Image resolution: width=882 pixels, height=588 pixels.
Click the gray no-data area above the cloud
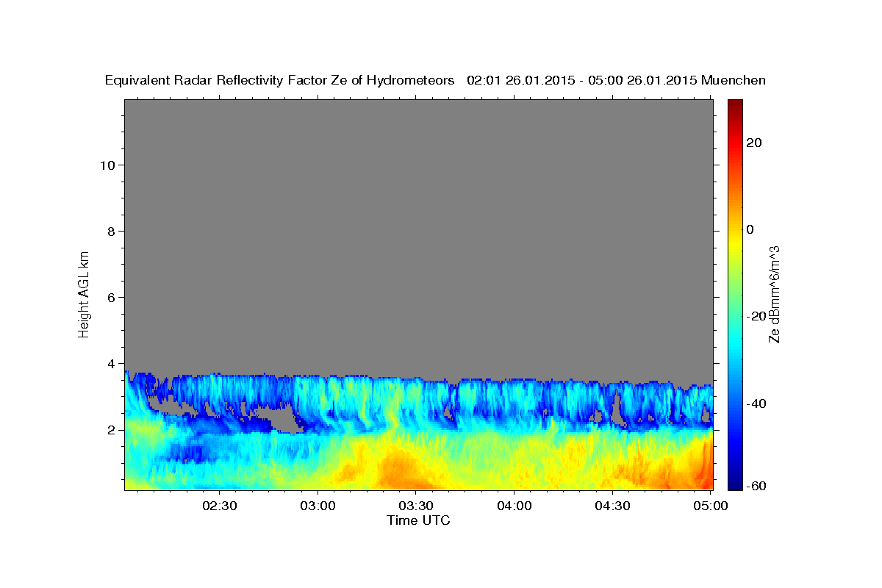[x=419, y=235]
